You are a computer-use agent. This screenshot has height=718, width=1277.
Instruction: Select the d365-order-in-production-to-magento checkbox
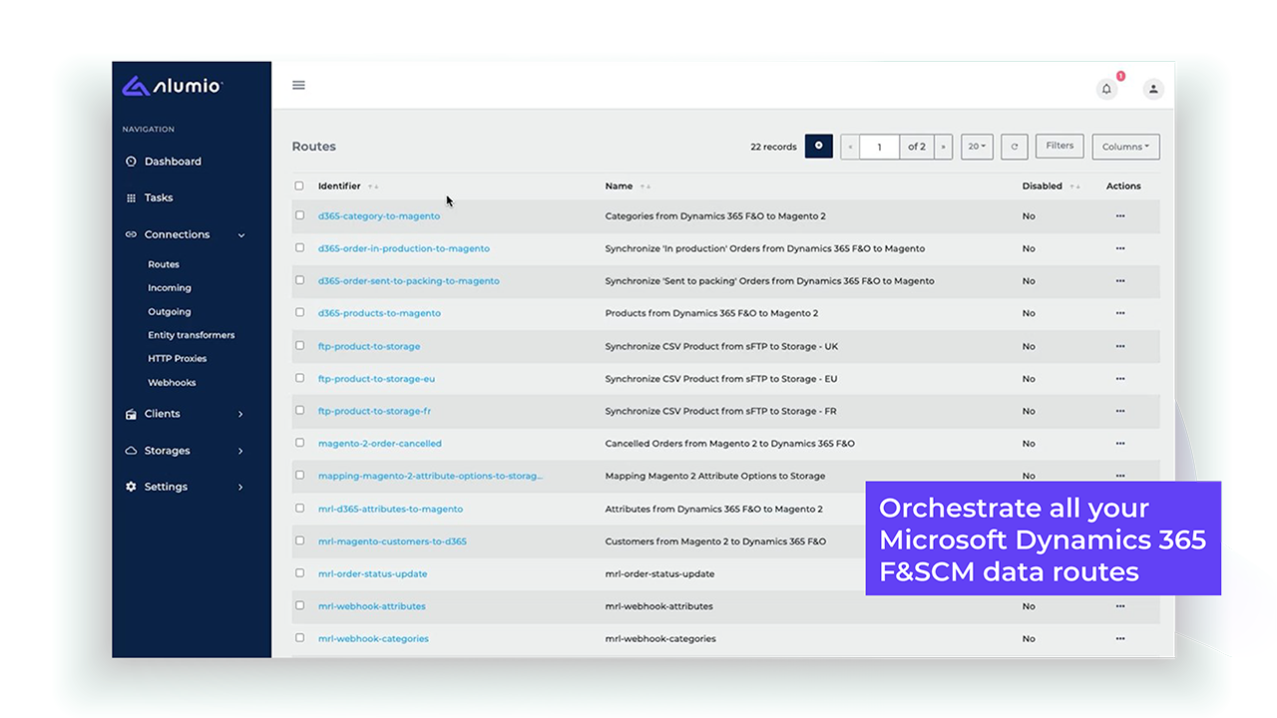299,247
